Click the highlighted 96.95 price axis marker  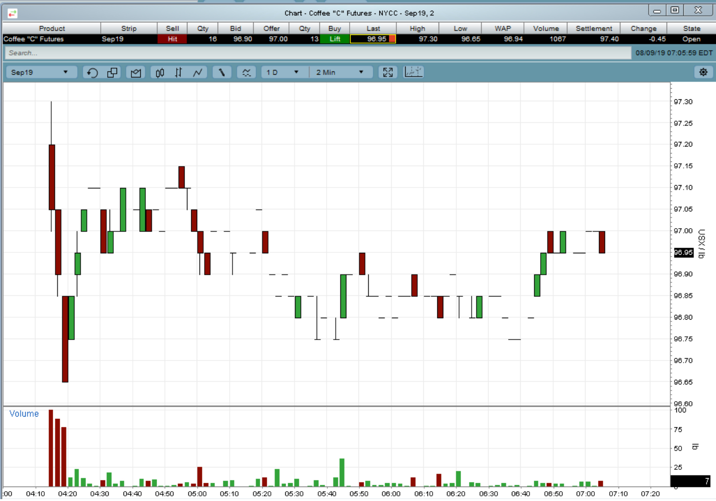(683, 252)
